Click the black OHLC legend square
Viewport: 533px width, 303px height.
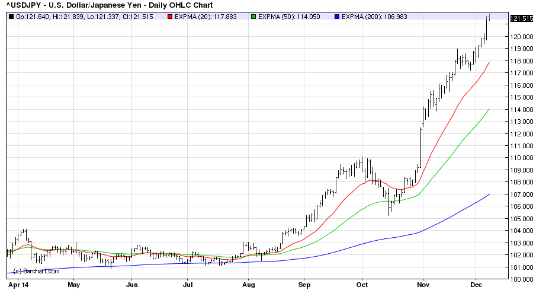point(11,17)
